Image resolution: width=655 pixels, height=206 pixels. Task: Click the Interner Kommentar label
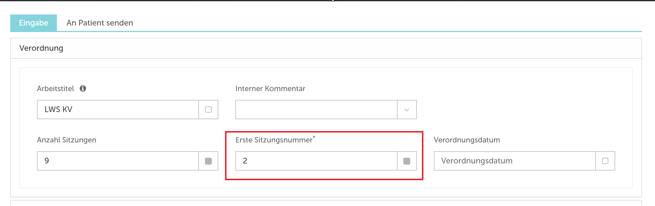point(270,89)
